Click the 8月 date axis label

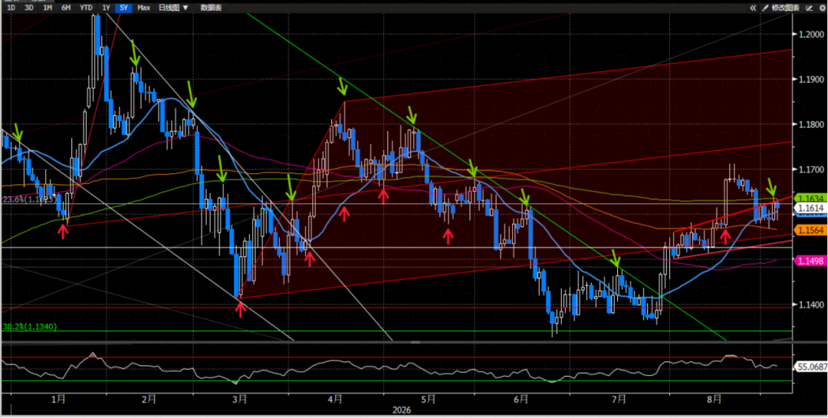[715, 400]
